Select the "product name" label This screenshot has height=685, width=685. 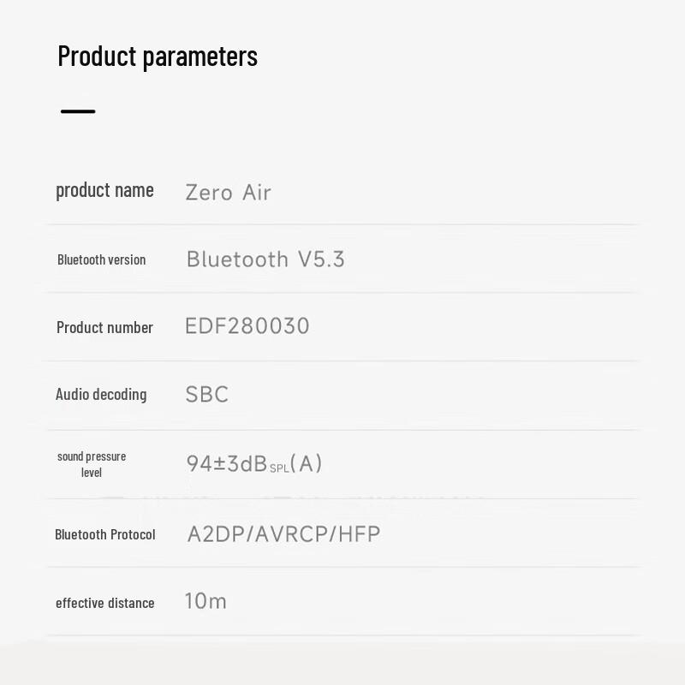click(104, 190)
